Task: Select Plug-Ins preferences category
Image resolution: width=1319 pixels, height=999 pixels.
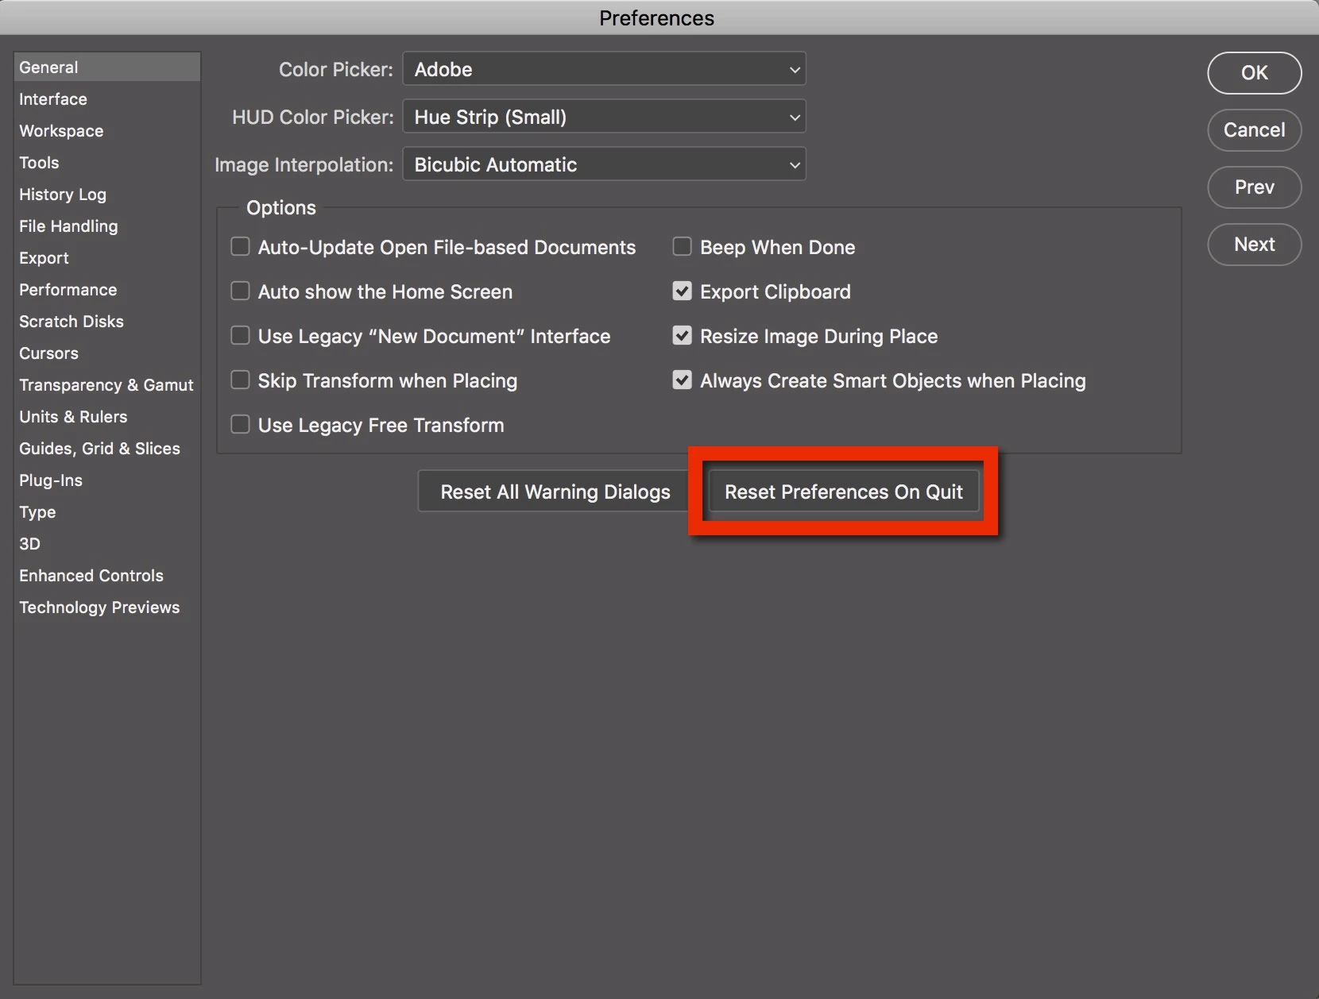Action: tap(107, 480)
